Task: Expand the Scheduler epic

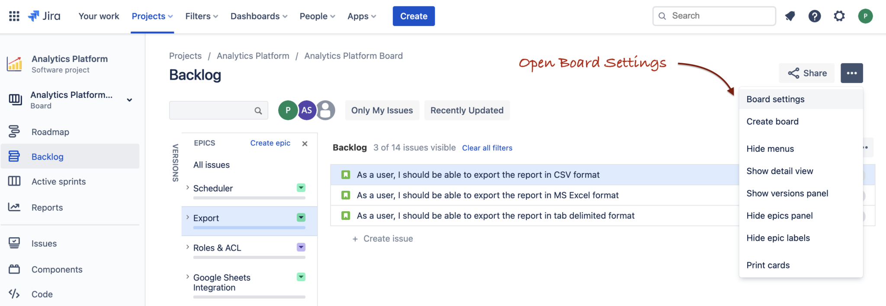Action: [x=188, y=188]
